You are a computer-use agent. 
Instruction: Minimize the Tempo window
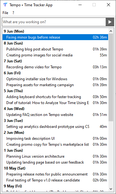coord(80,5)
